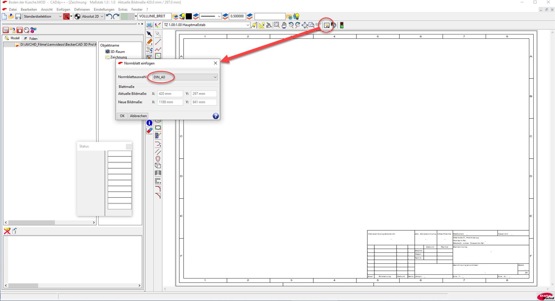Choose the polyline tool
This screenshot has width=555, height=301.
[158, 49]
